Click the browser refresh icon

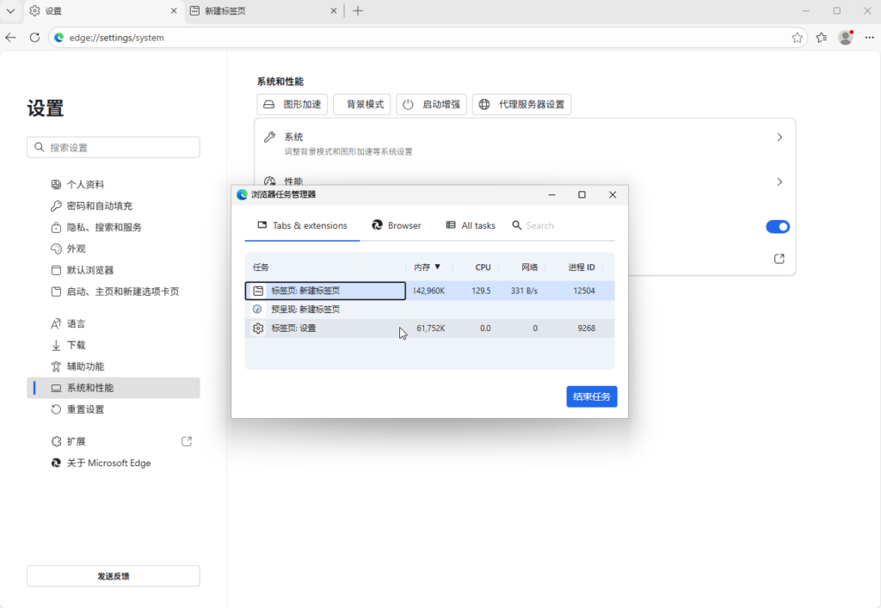(x=34, y=38)
